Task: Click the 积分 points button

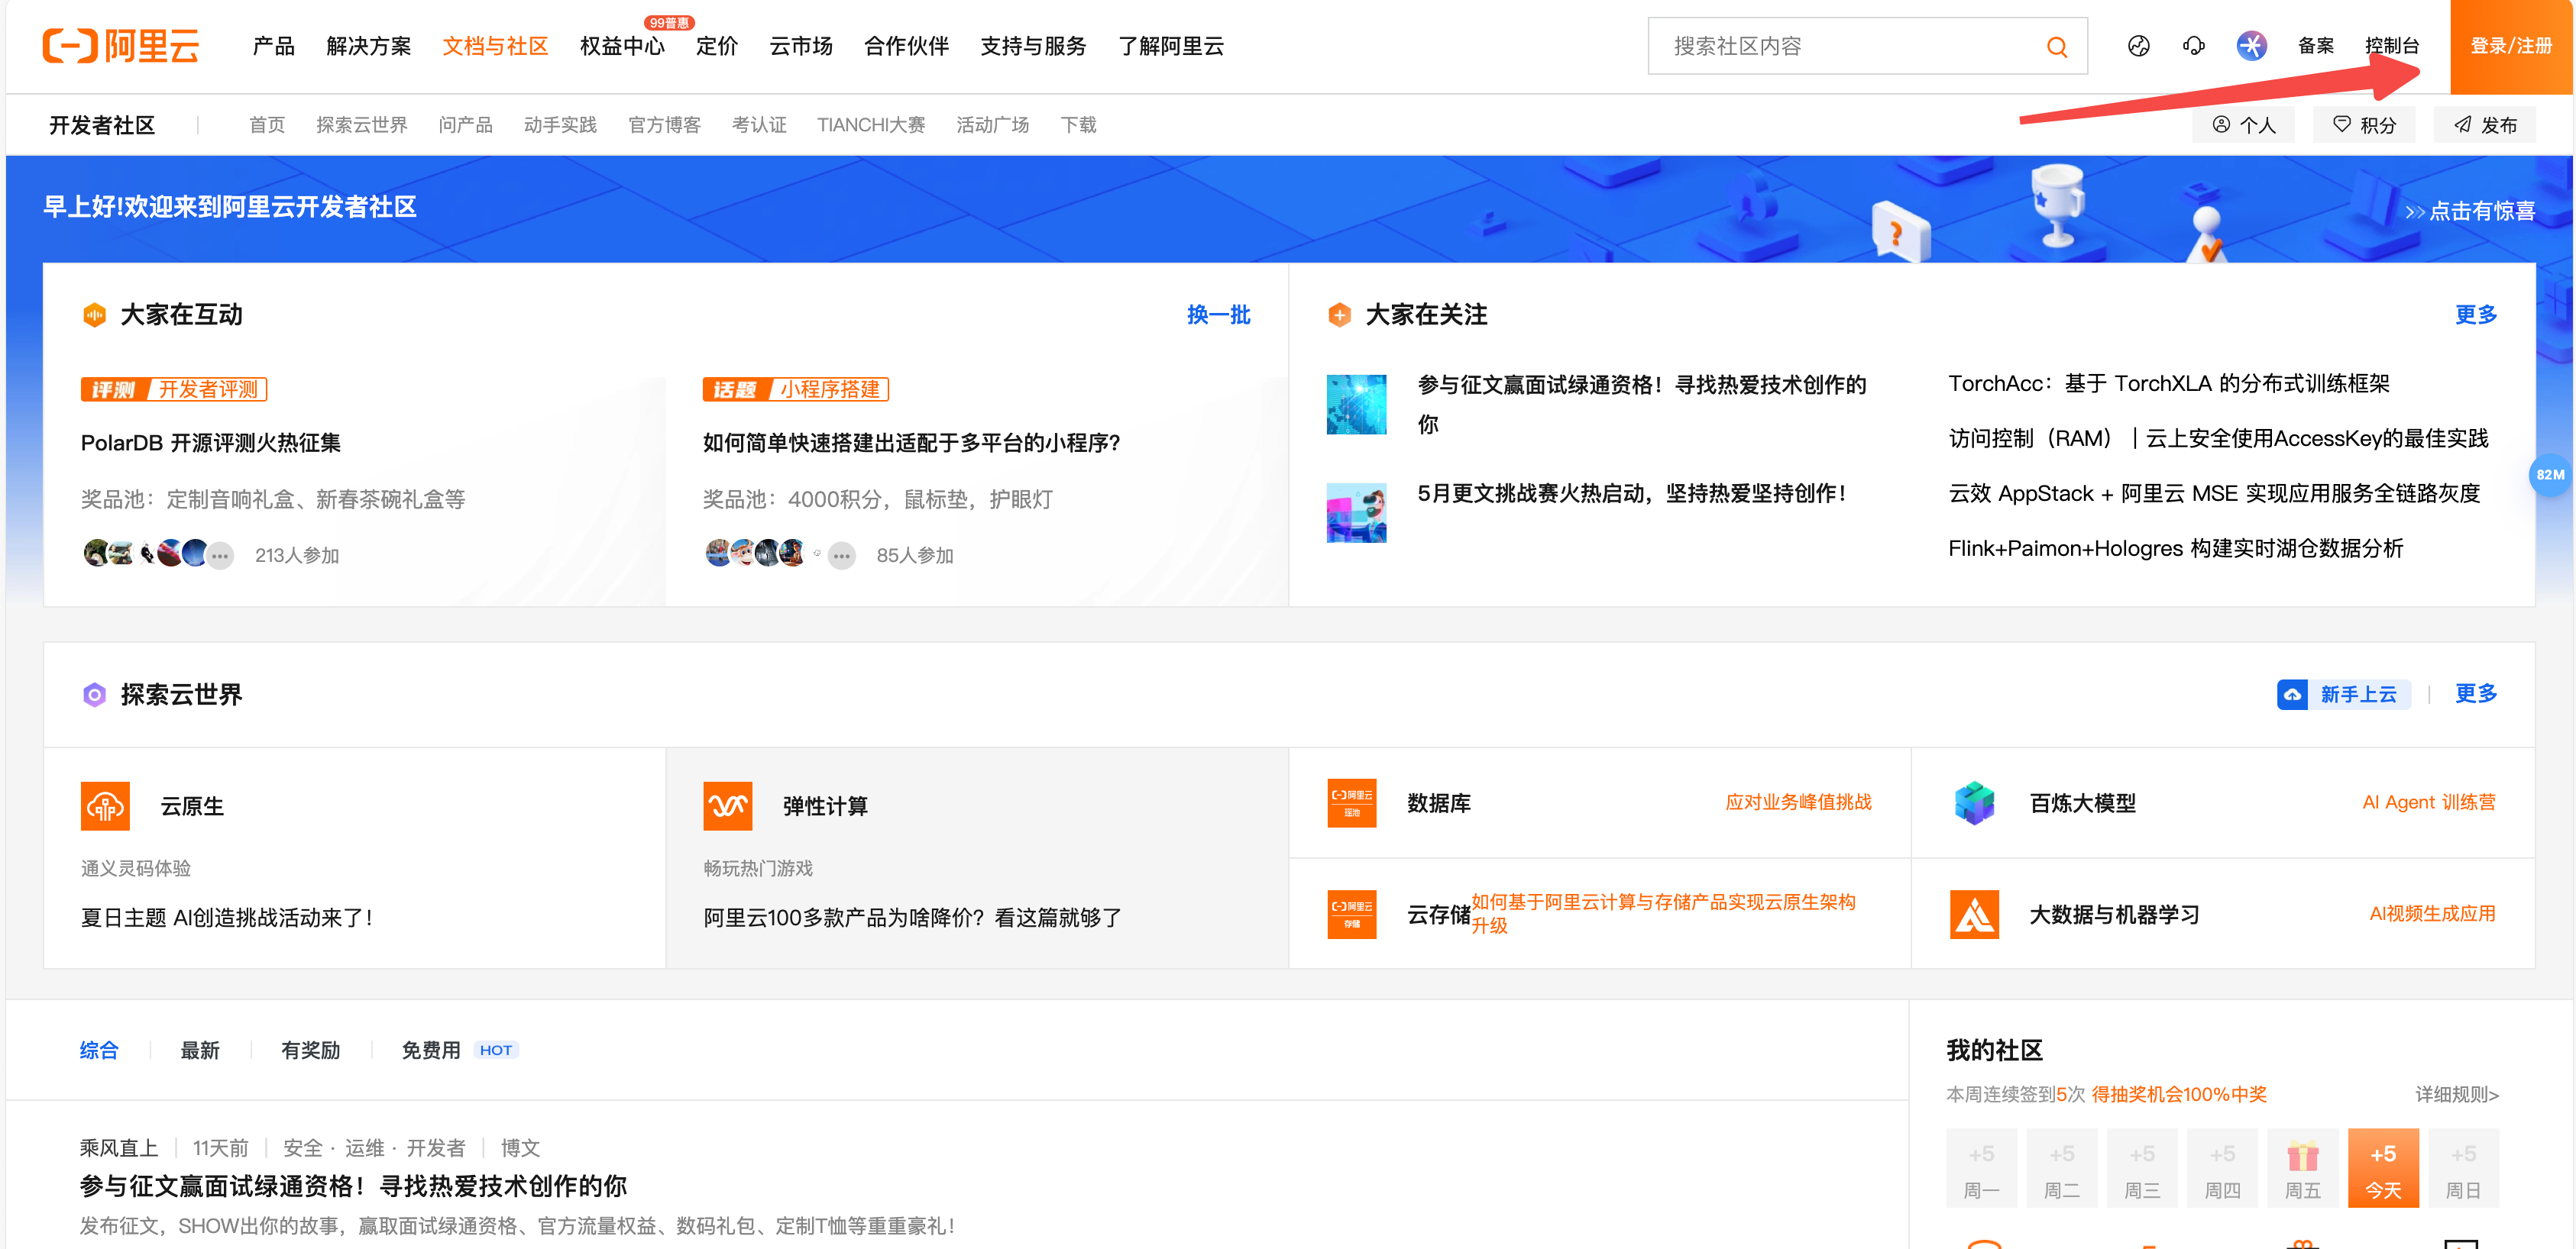Action: [2364, 125]
